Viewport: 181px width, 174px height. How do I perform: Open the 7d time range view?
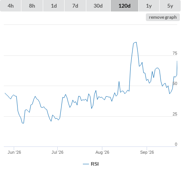coord(75,6)
